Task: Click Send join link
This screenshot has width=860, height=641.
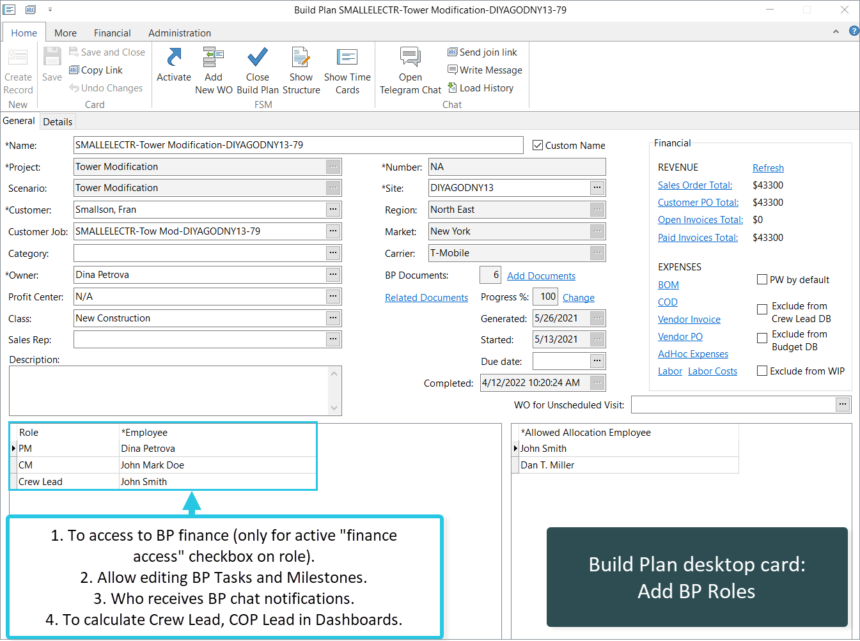Action: [482, 52]
